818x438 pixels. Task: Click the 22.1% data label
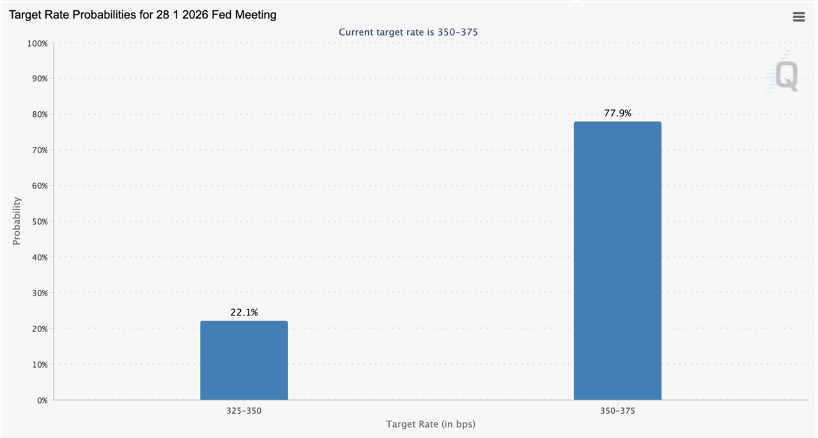tap(244, 313)
